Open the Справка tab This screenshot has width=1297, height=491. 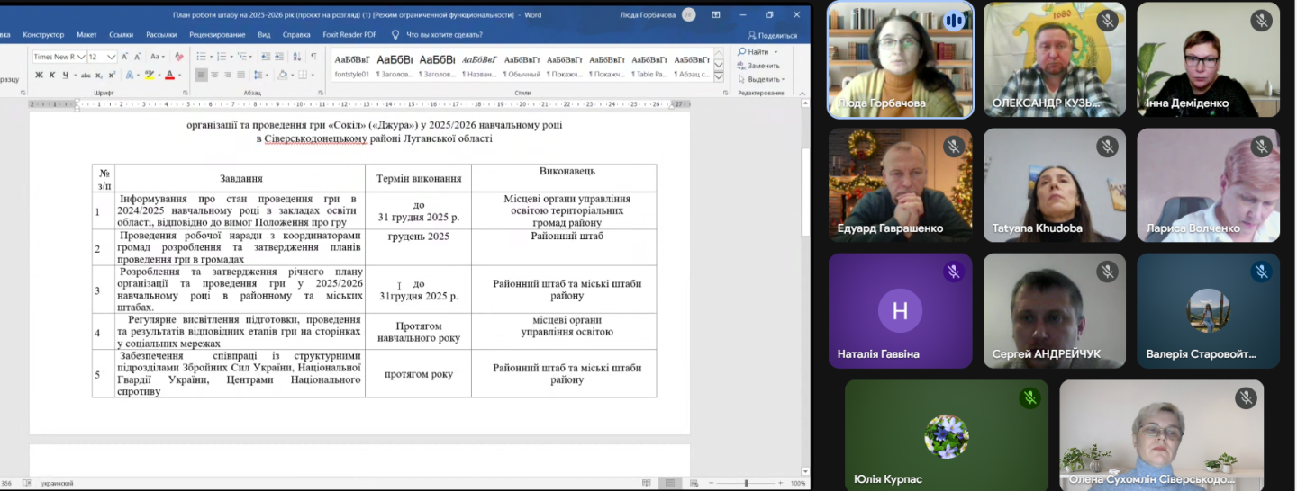click(x=296, y=35)
